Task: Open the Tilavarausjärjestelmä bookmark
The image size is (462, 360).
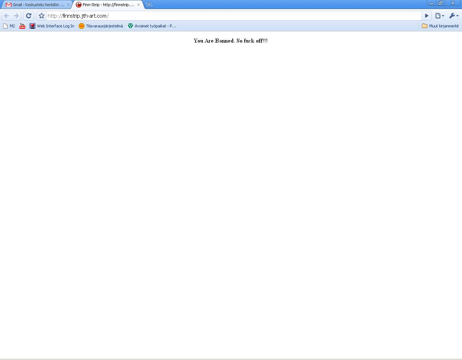Action: point(101,26)
